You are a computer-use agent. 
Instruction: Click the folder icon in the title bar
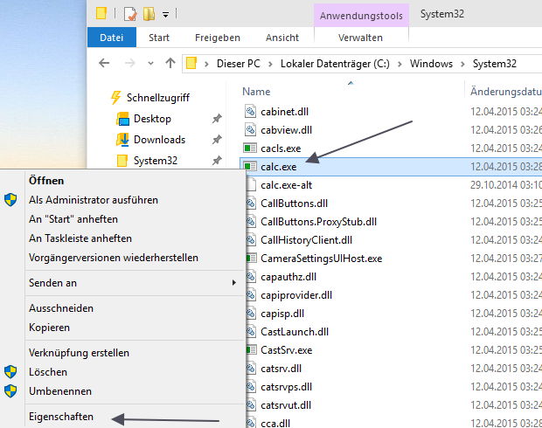point(101,13)
